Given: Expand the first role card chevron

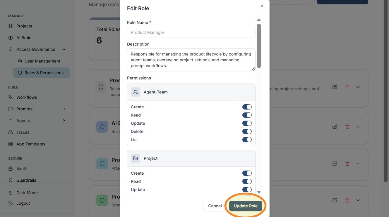Looking at the screenshot, I should (x=358, y=87).
